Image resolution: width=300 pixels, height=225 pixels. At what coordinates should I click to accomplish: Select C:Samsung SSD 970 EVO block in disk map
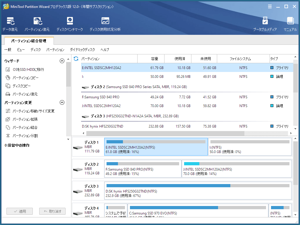tap(198, 210)
